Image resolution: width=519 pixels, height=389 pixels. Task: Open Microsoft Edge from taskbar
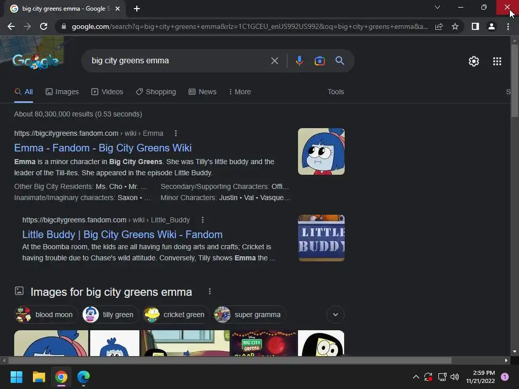point(84,377)
